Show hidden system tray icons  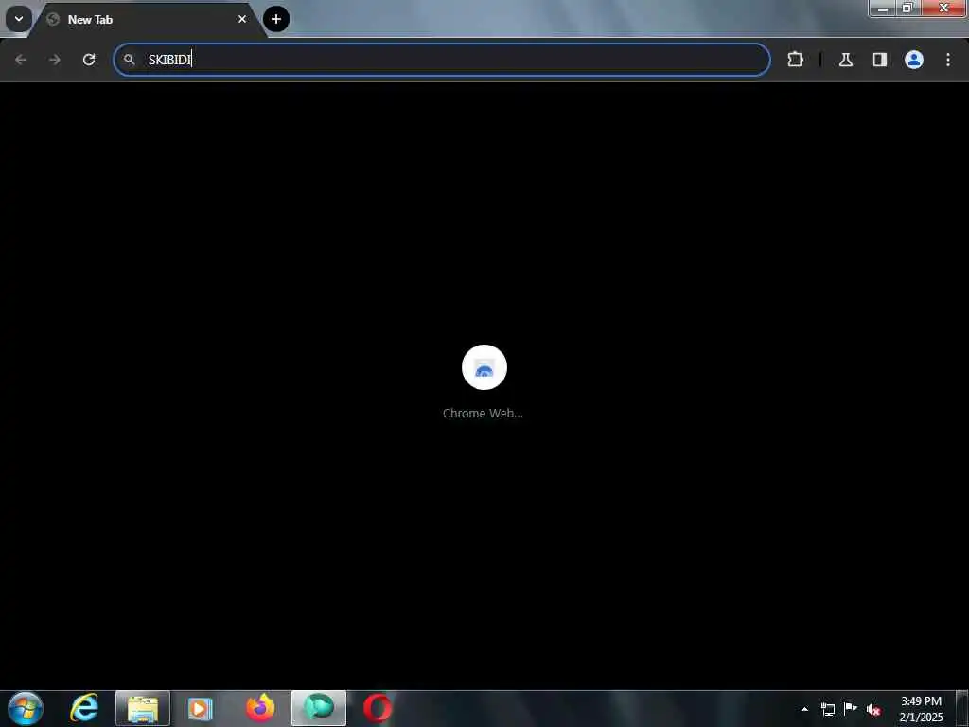(804, 709)
